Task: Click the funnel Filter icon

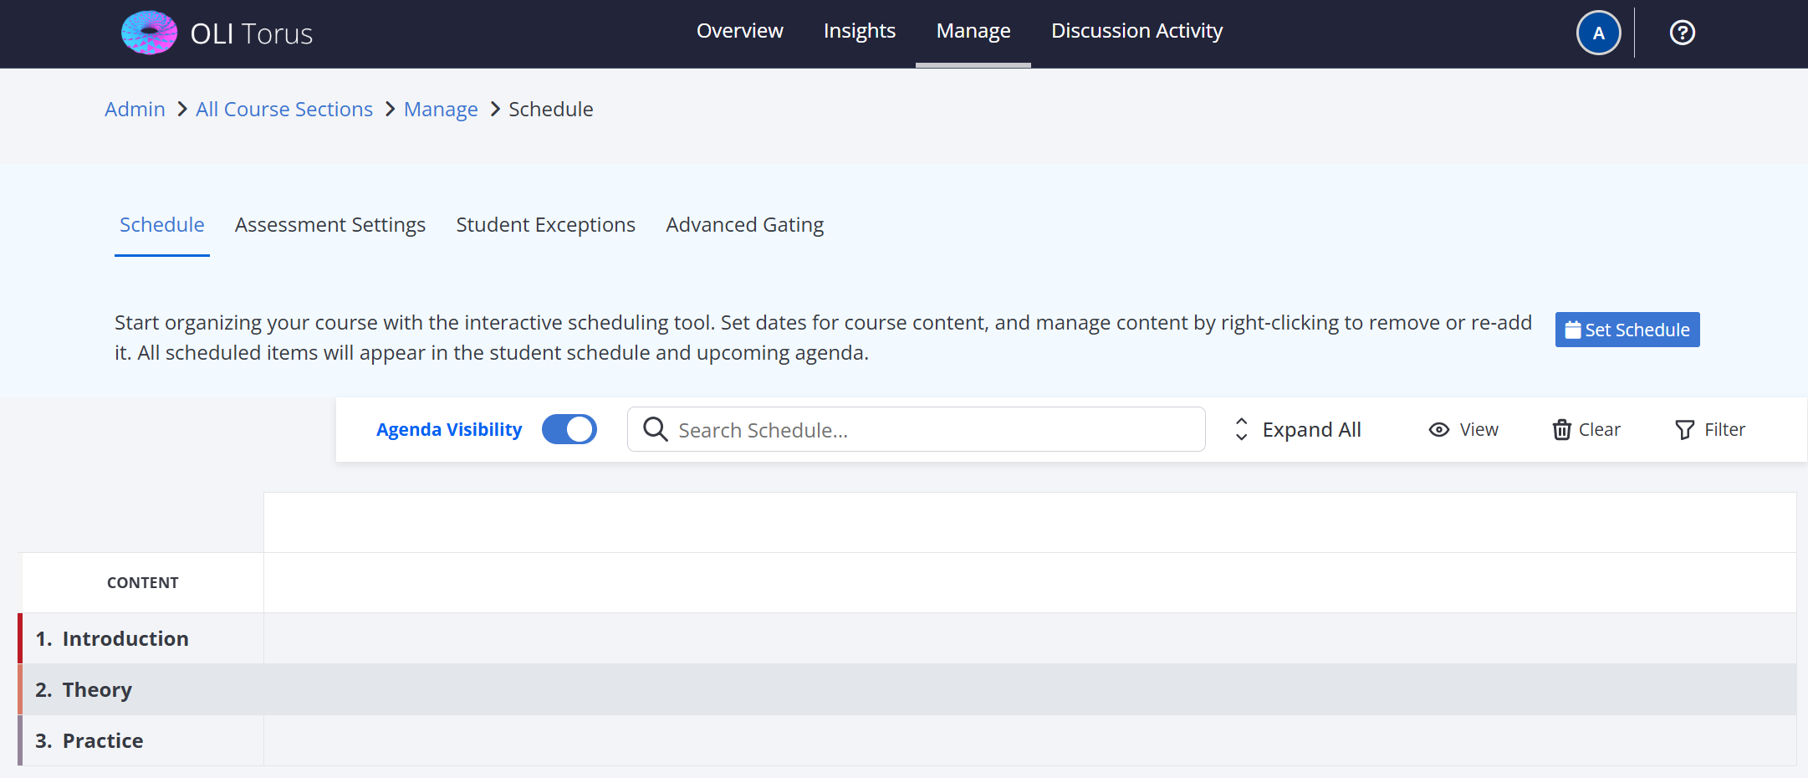Action: [x=1684, y=430]
